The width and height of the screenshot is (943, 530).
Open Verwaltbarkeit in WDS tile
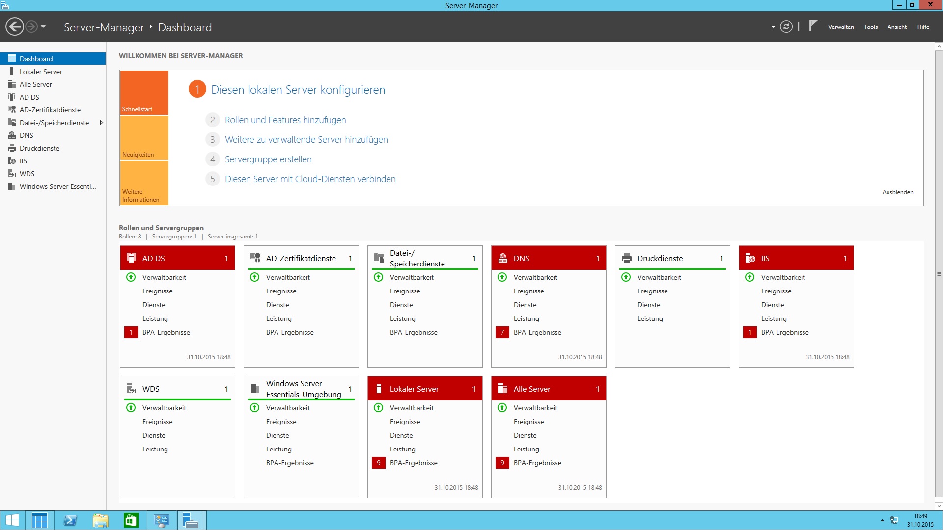coord(164,408)
